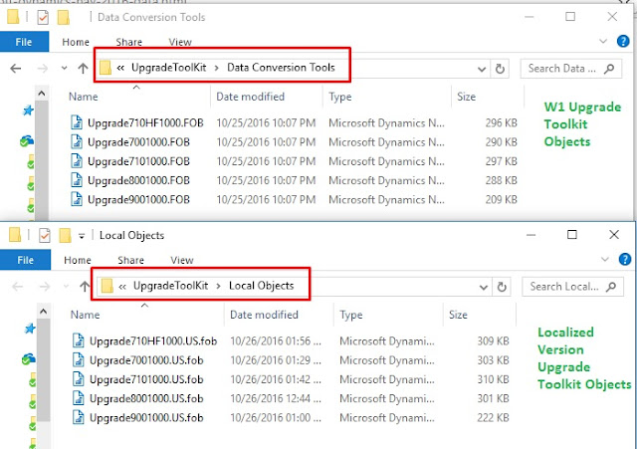Open Home tab in Data Conversion Tools window
The width and height of the screenshot is (637, 449).
point(76,42)
